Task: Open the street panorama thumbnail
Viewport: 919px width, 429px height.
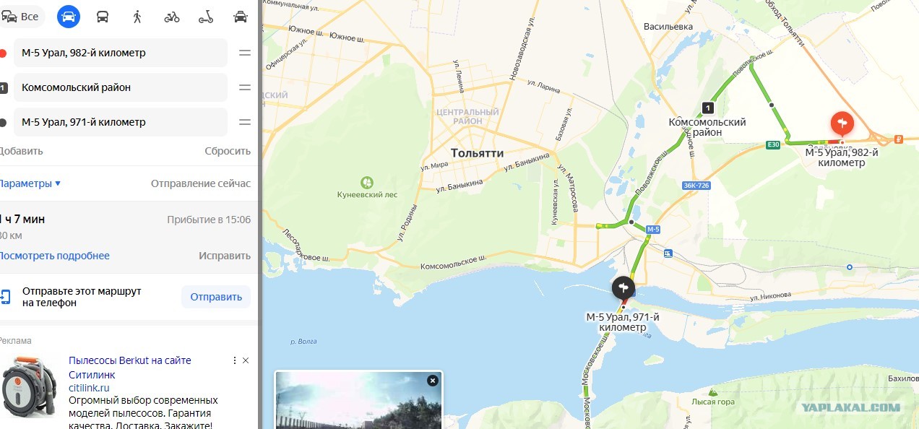Action: (x=358, y=400)
